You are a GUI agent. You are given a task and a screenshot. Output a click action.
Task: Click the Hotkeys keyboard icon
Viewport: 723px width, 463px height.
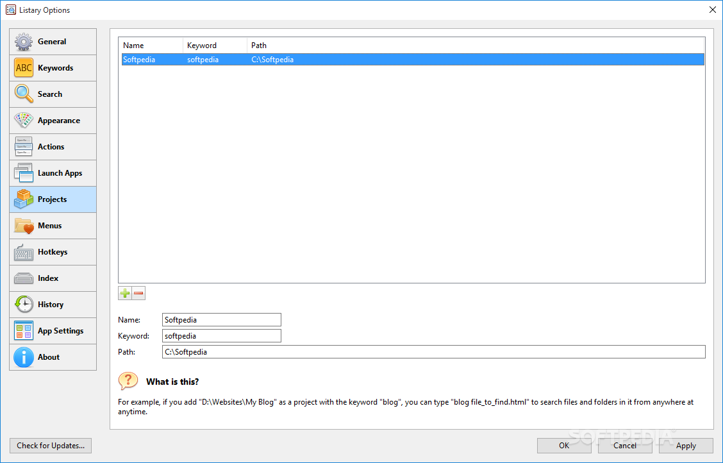click(24, 252)
